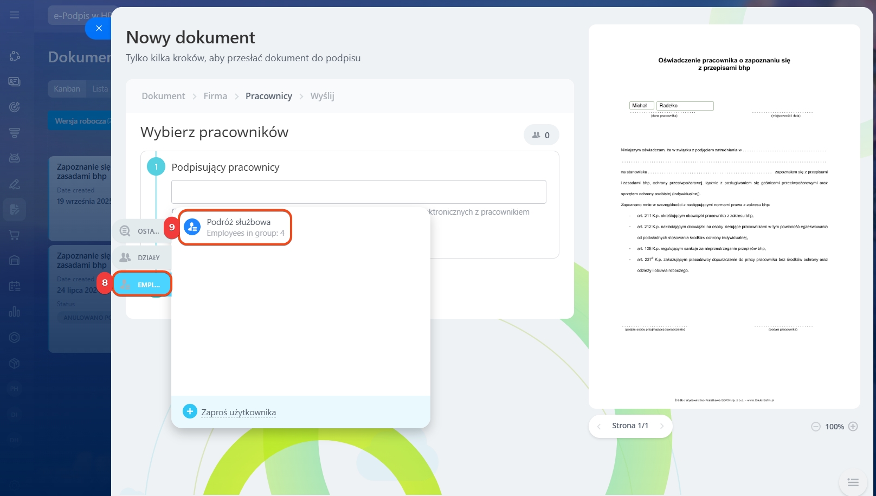Image resolution: width=876 pixels, height=496 pixels.
Task: Open the calendar icon in the sidebar
Action: [x=15, y=286]
